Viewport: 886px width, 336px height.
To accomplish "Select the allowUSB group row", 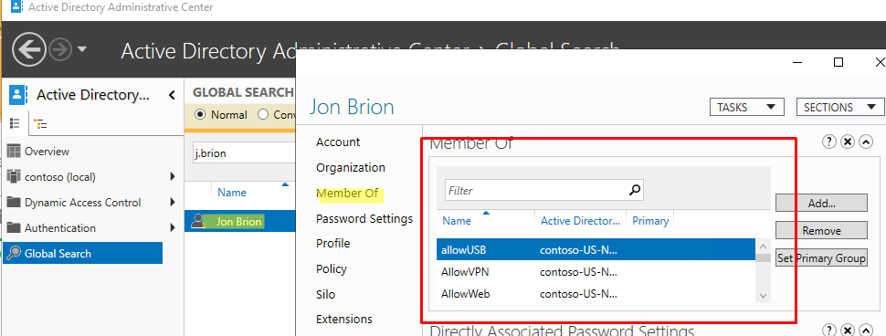I will pyautogui.click(x=596, y=249).
